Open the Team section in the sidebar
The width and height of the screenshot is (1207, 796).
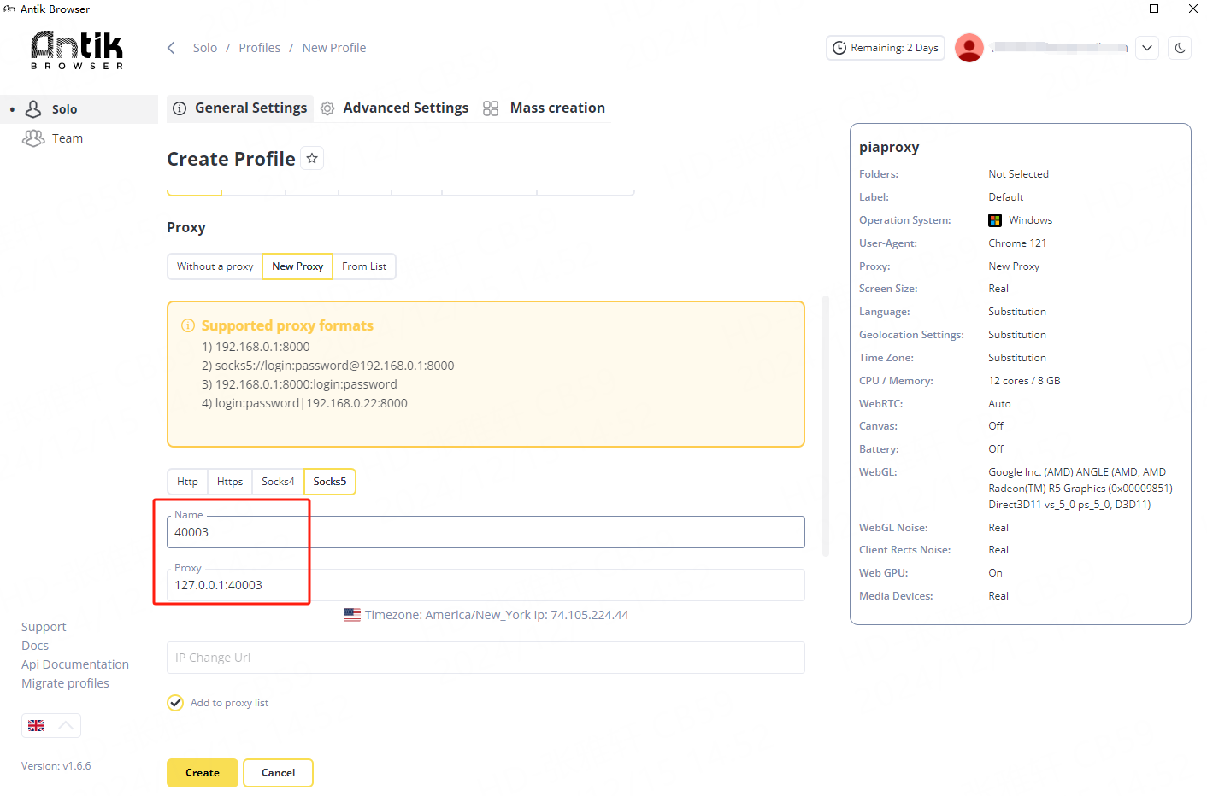(x=67, y=138)
